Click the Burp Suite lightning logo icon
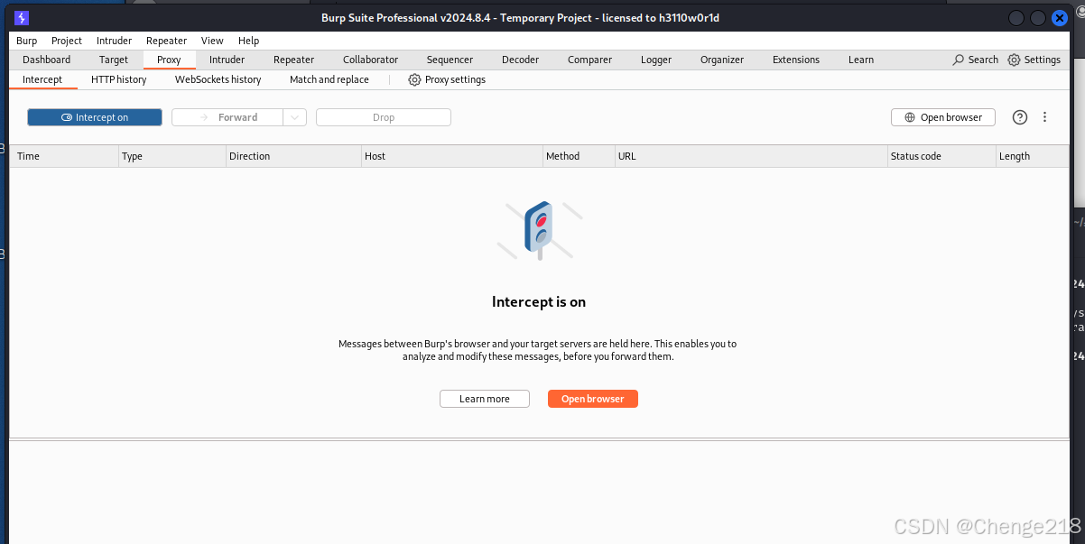 (22, 17)
